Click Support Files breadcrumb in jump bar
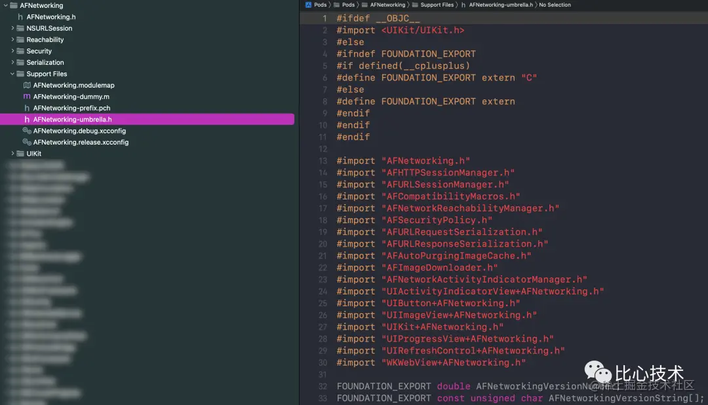The width and height of the screenshot is (708, 405). point(437,5)
